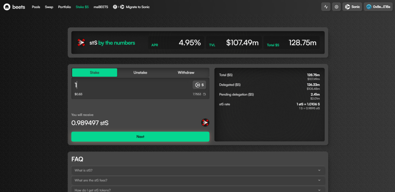The height and width of the screenshot is (192, 395).
Task: Switch to the Withdraw tab
Action: 186,72
